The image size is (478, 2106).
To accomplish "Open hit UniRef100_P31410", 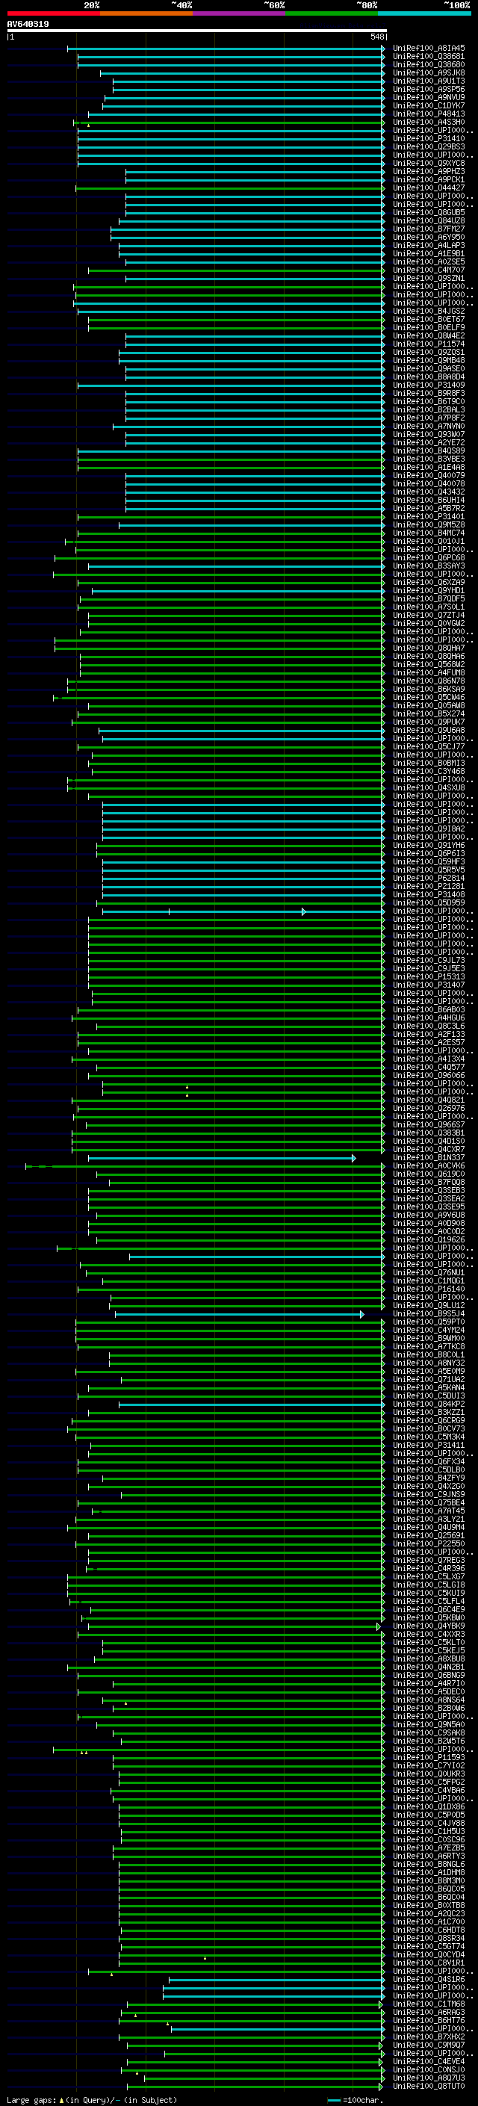I will (429, 139).
